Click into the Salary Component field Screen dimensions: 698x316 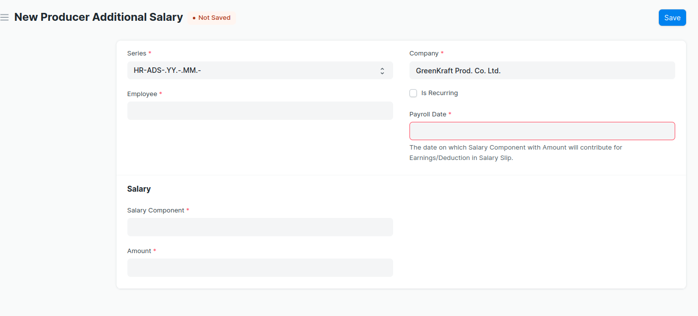(260, 227)
